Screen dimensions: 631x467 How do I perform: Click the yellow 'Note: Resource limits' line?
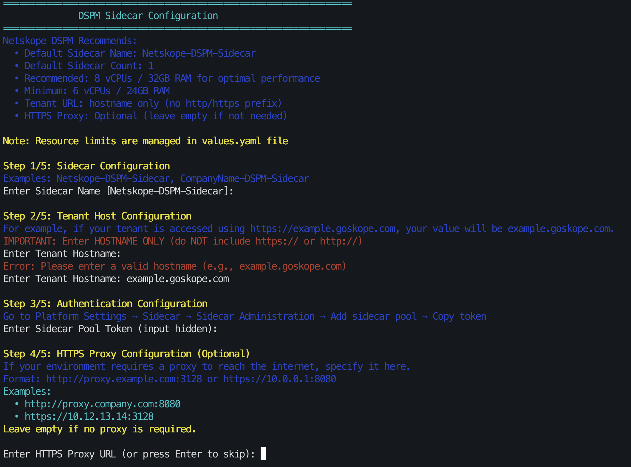146,141
